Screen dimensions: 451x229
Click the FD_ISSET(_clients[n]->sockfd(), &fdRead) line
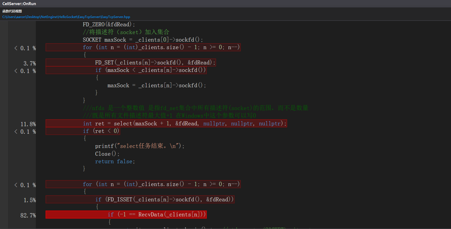coord(140,199)
